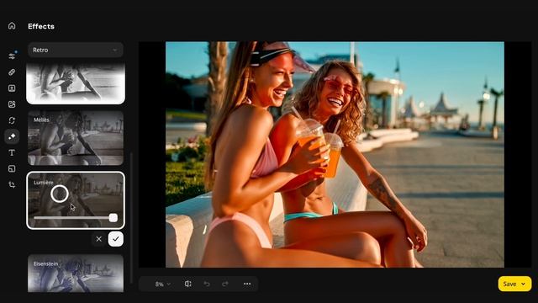Click the Lumière effect preview thumbnail
The width and height of the screenshot is (538, 303).
(x=76, y=200)
